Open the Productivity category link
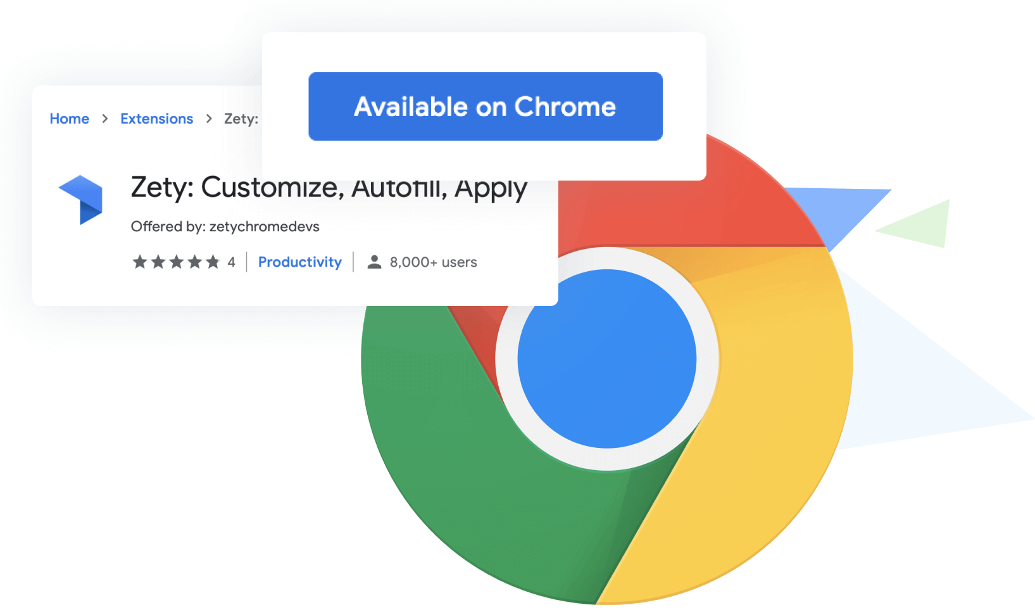Viewport: 1035px width, 612px height. coord(300,262)
